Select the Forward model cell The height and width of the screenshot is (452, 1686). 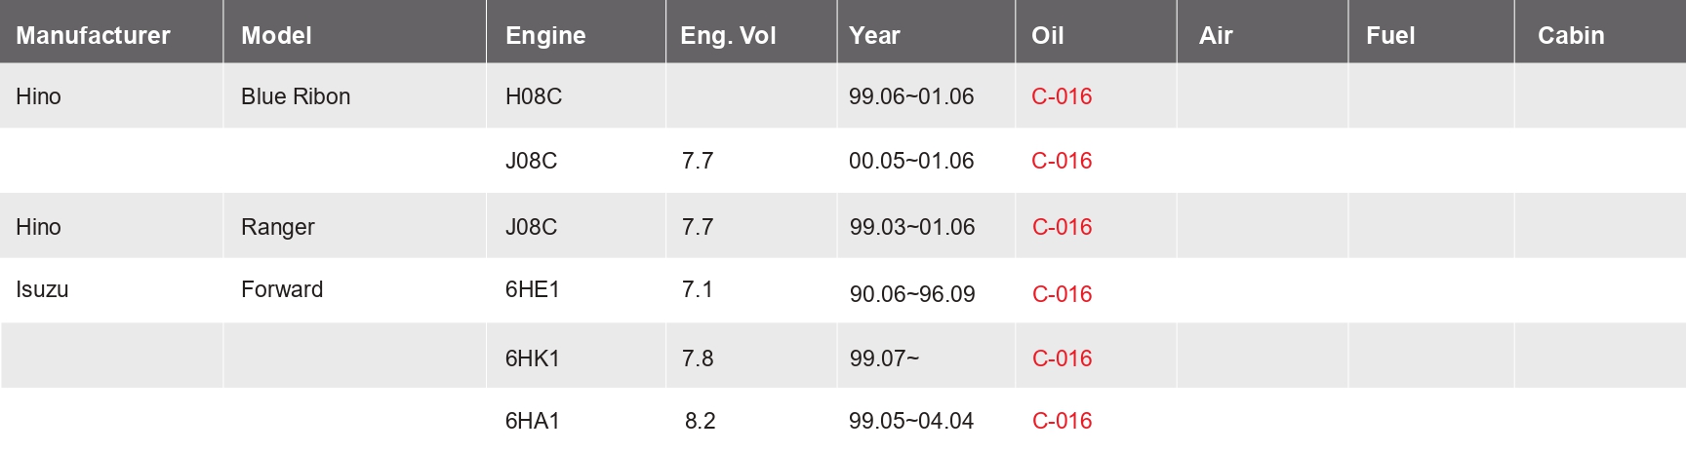click(x=282, y=289)
